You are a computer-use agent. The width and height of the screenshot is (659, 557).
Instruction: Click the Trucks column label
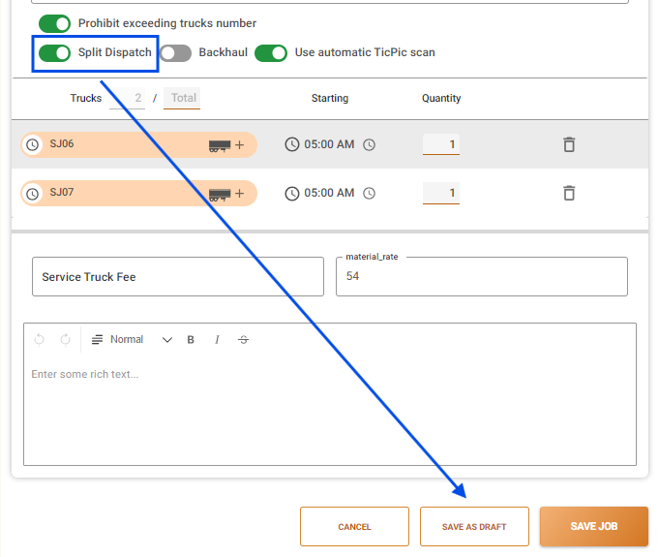[x=86, y=99]
